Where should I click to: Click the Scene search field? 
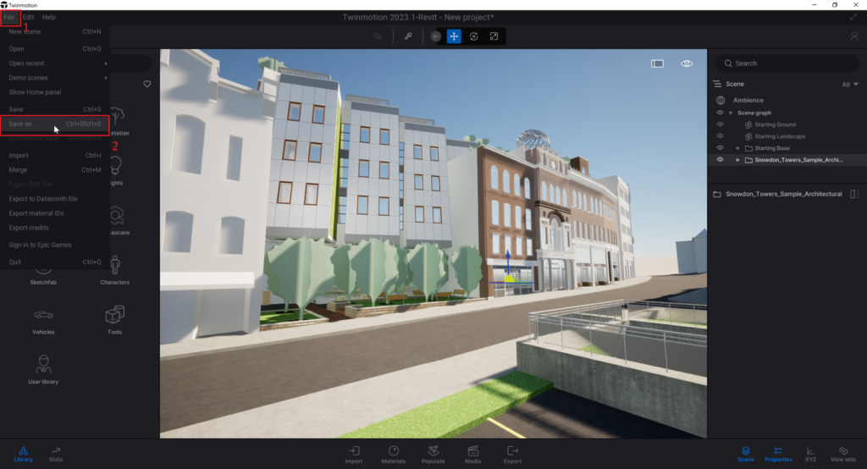pyautogui.click(x=787, y=63)
